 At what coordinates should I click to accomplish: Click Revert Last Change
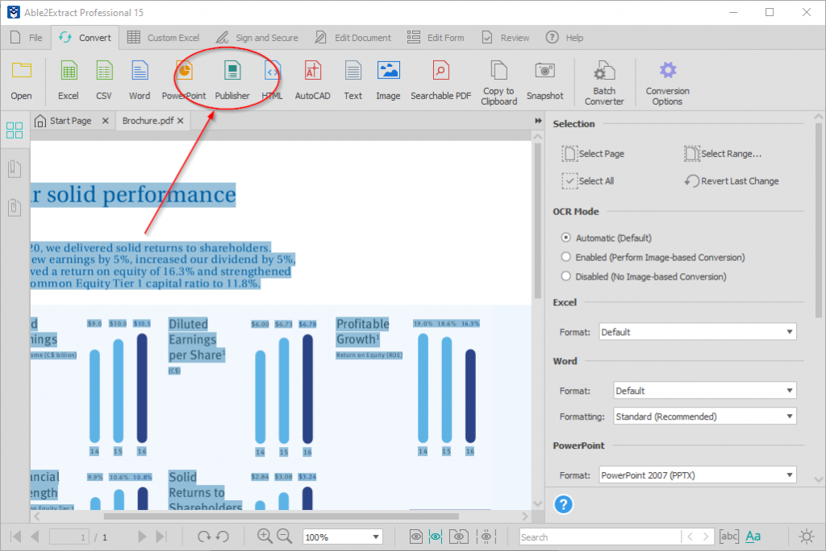tap(732, 181)
